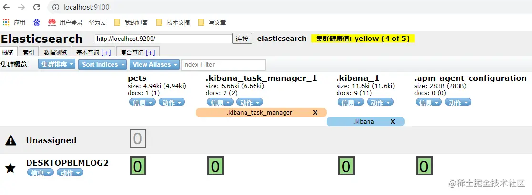532x195 pixels.
Task: Open 动作 dropdown for .kibana_task_manager_1
Action: 250,102
